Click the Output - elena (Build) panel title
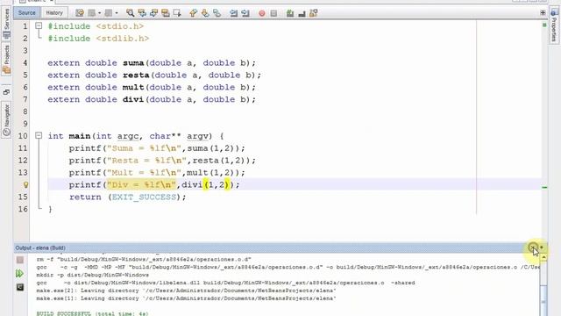Image resolution: width=561 pixels, height=316 pixels. coord(40,248)
